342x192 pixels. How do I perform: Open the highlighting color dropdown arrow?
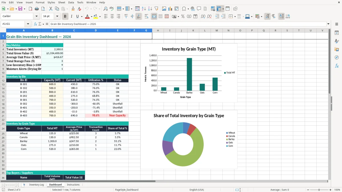(x=100, y=16)
